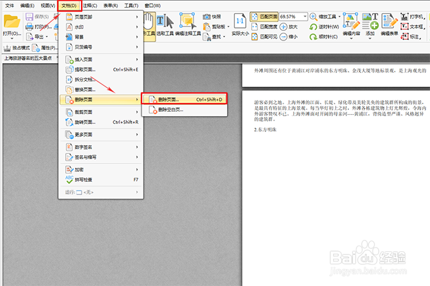Toggle 匹配可见 fit visible button
Image resolution: width=430 pixels, height=286 pixels.
point(264,37)
